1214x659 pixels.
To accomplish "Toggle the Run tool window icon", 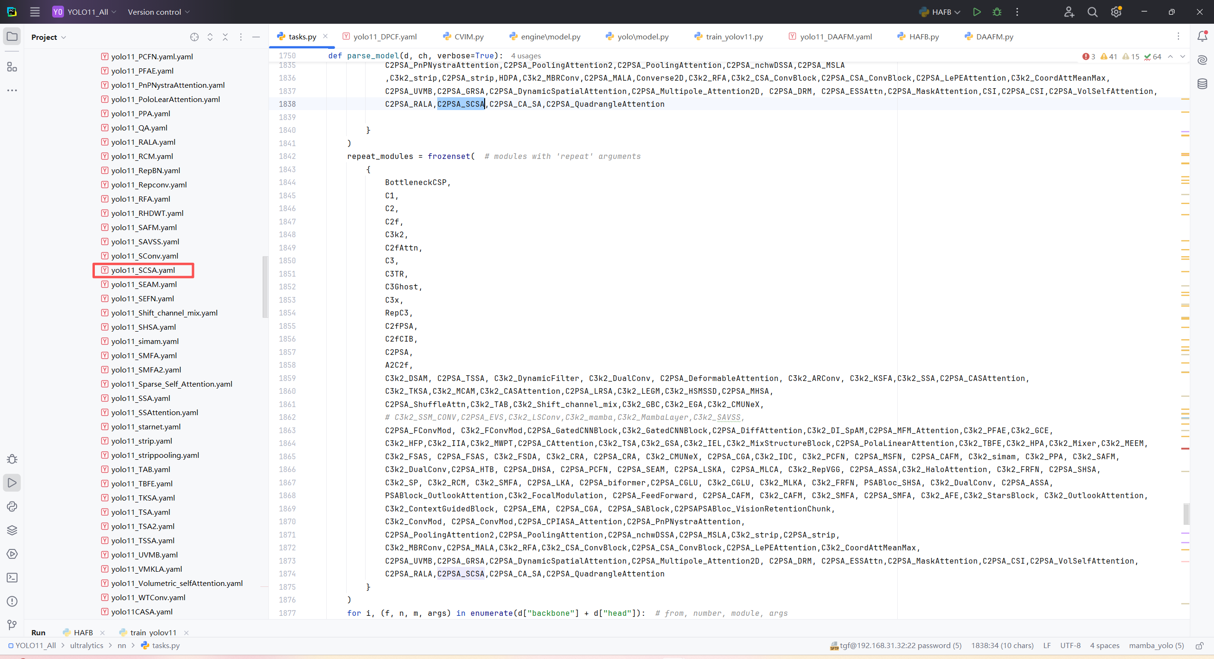I will pos(12,483).
